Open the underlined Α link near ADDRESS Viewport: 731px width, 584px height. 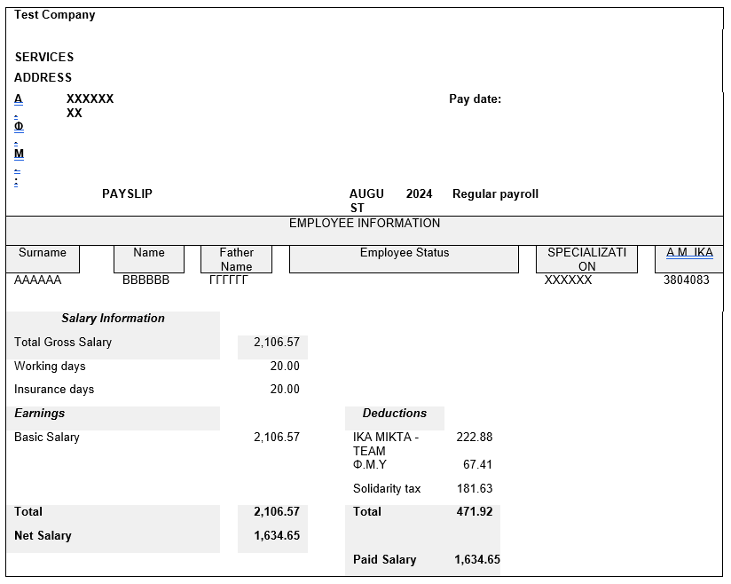click(18, 99)
